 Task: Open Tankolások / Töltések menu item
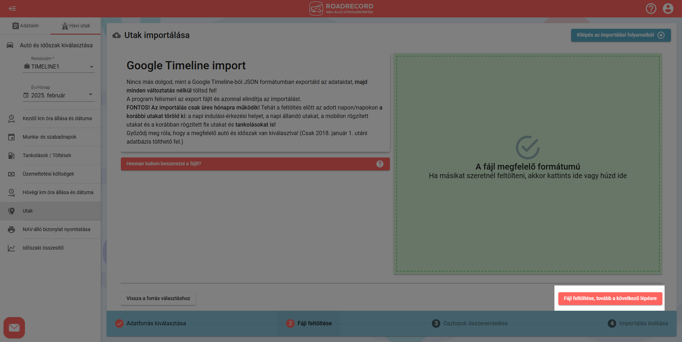[x=50, y=155]
